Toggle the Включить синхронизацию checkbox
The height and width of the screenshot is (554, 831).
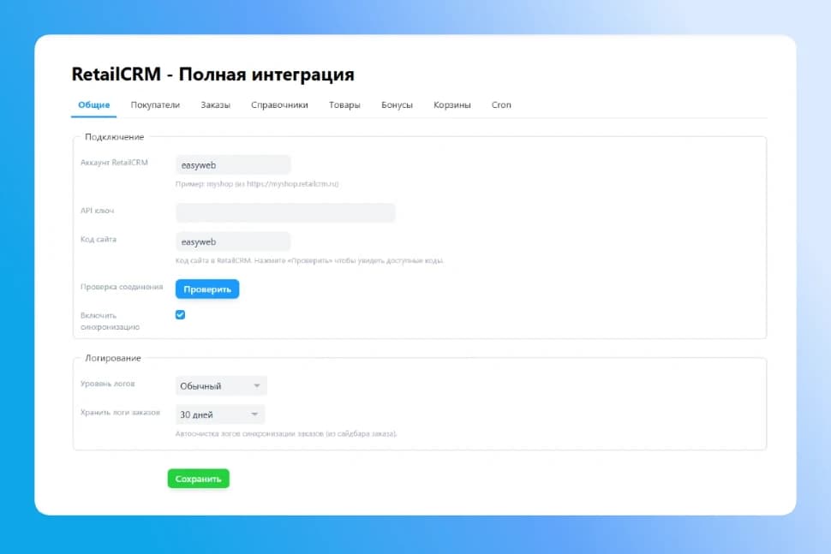(x=180, y=314)
